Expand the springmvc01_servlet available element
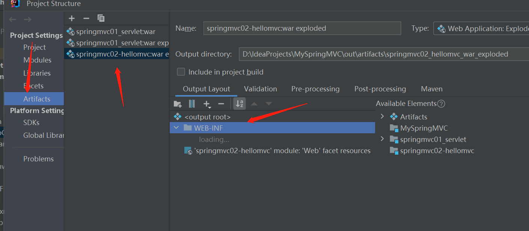This screenshot has height=231, width=529. [382, 139]
